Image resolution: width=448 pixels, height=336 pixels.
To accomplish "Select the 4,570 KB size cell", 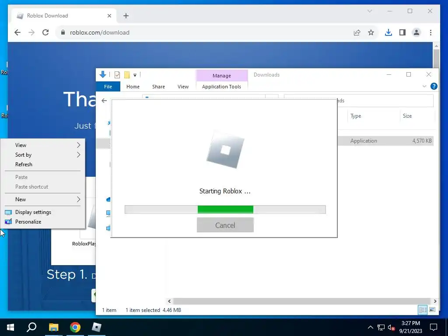I will click(422, 141).
